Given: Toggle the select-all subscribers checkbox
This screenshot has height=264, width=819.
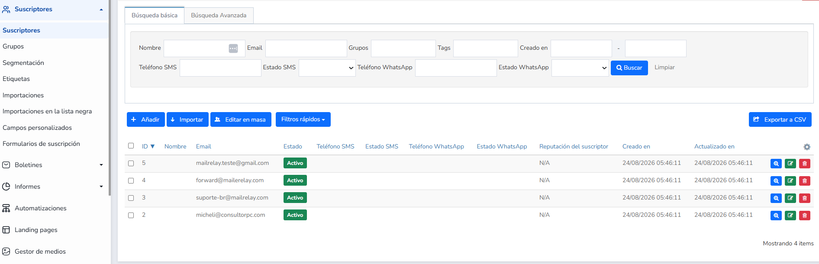Looking at the screenshot, I should pos(131,146).
